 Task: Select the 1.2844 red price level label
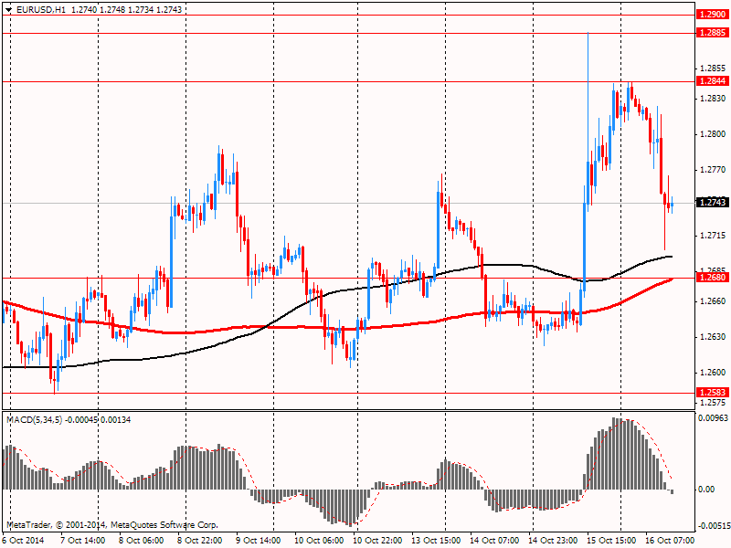(x=713, y=81)
